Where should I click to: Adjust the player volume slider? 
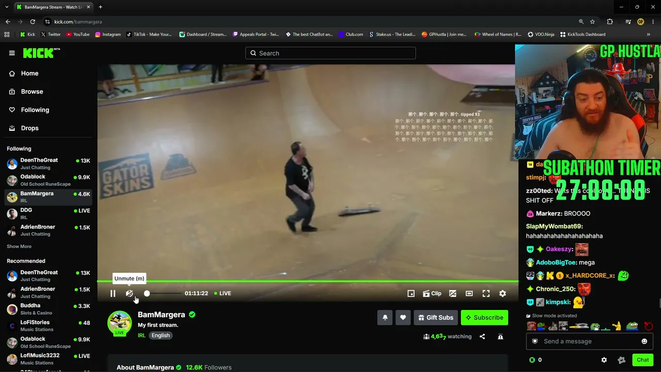point(163,293)
